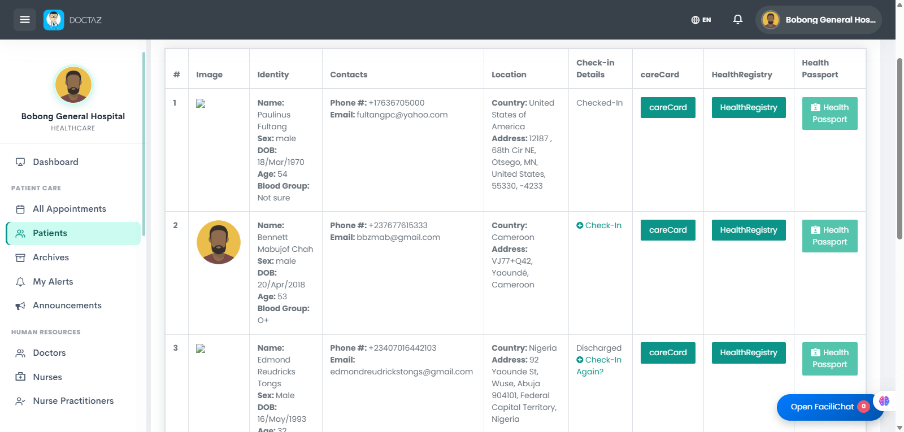
Task: Open careCard for Bennett Mabujof Chah
Action: click(x=668, y=230)
